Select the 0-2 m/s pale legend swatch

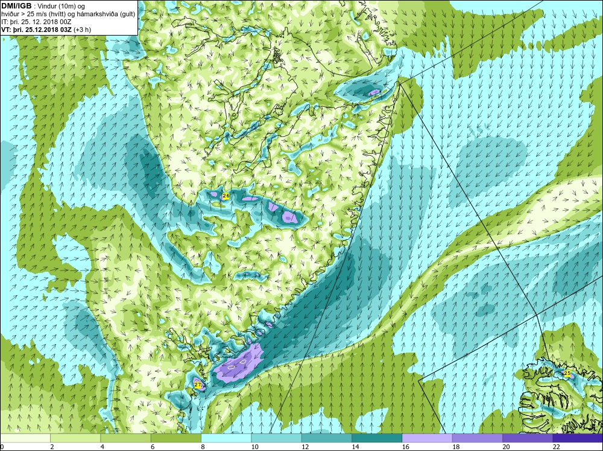25,438
